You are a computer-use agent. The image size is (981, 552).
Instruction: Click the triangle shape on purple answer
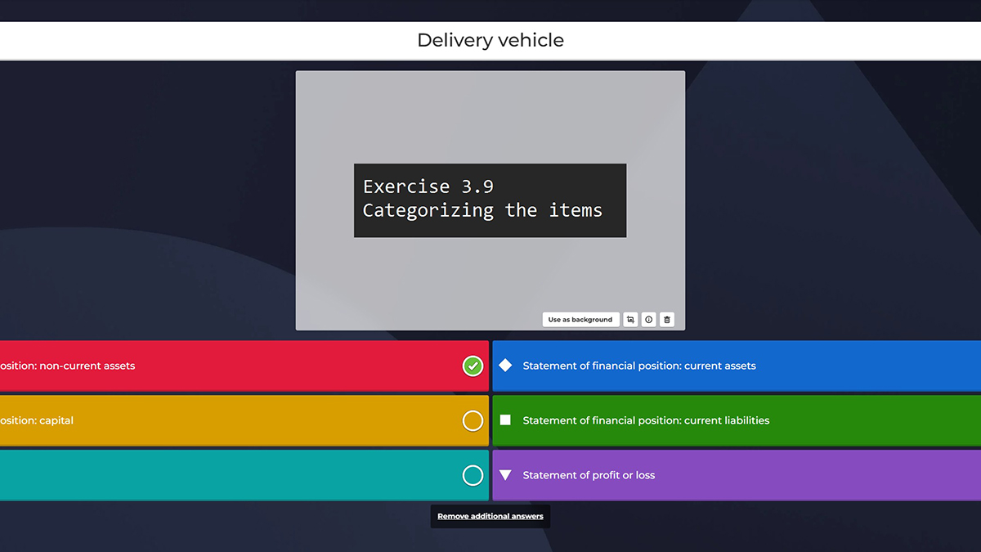[x=505, y=475]
